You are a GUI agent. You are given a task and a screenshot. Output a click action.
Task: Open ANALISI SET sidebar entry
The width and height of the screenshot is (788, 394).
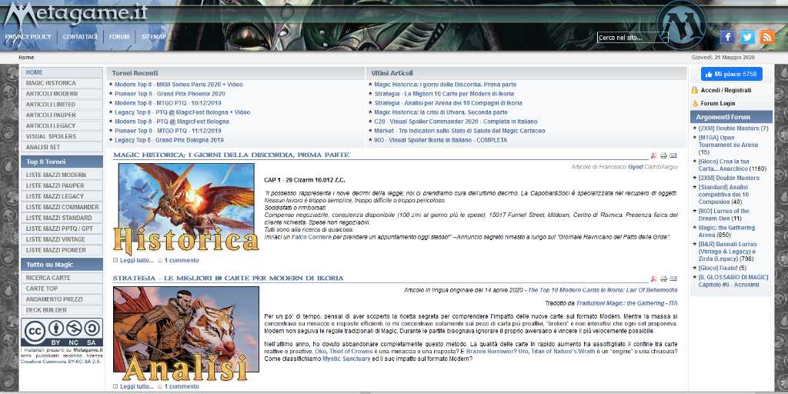62,147
